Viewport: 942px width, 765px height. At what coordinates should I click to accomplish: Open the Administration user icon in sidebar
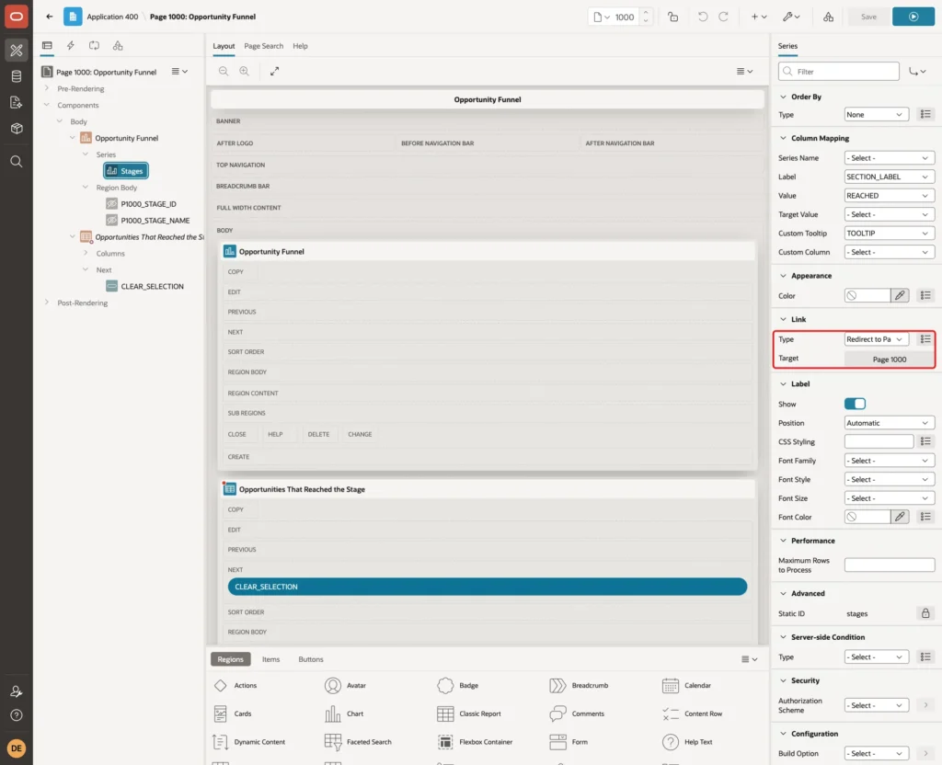coord(17,691)
